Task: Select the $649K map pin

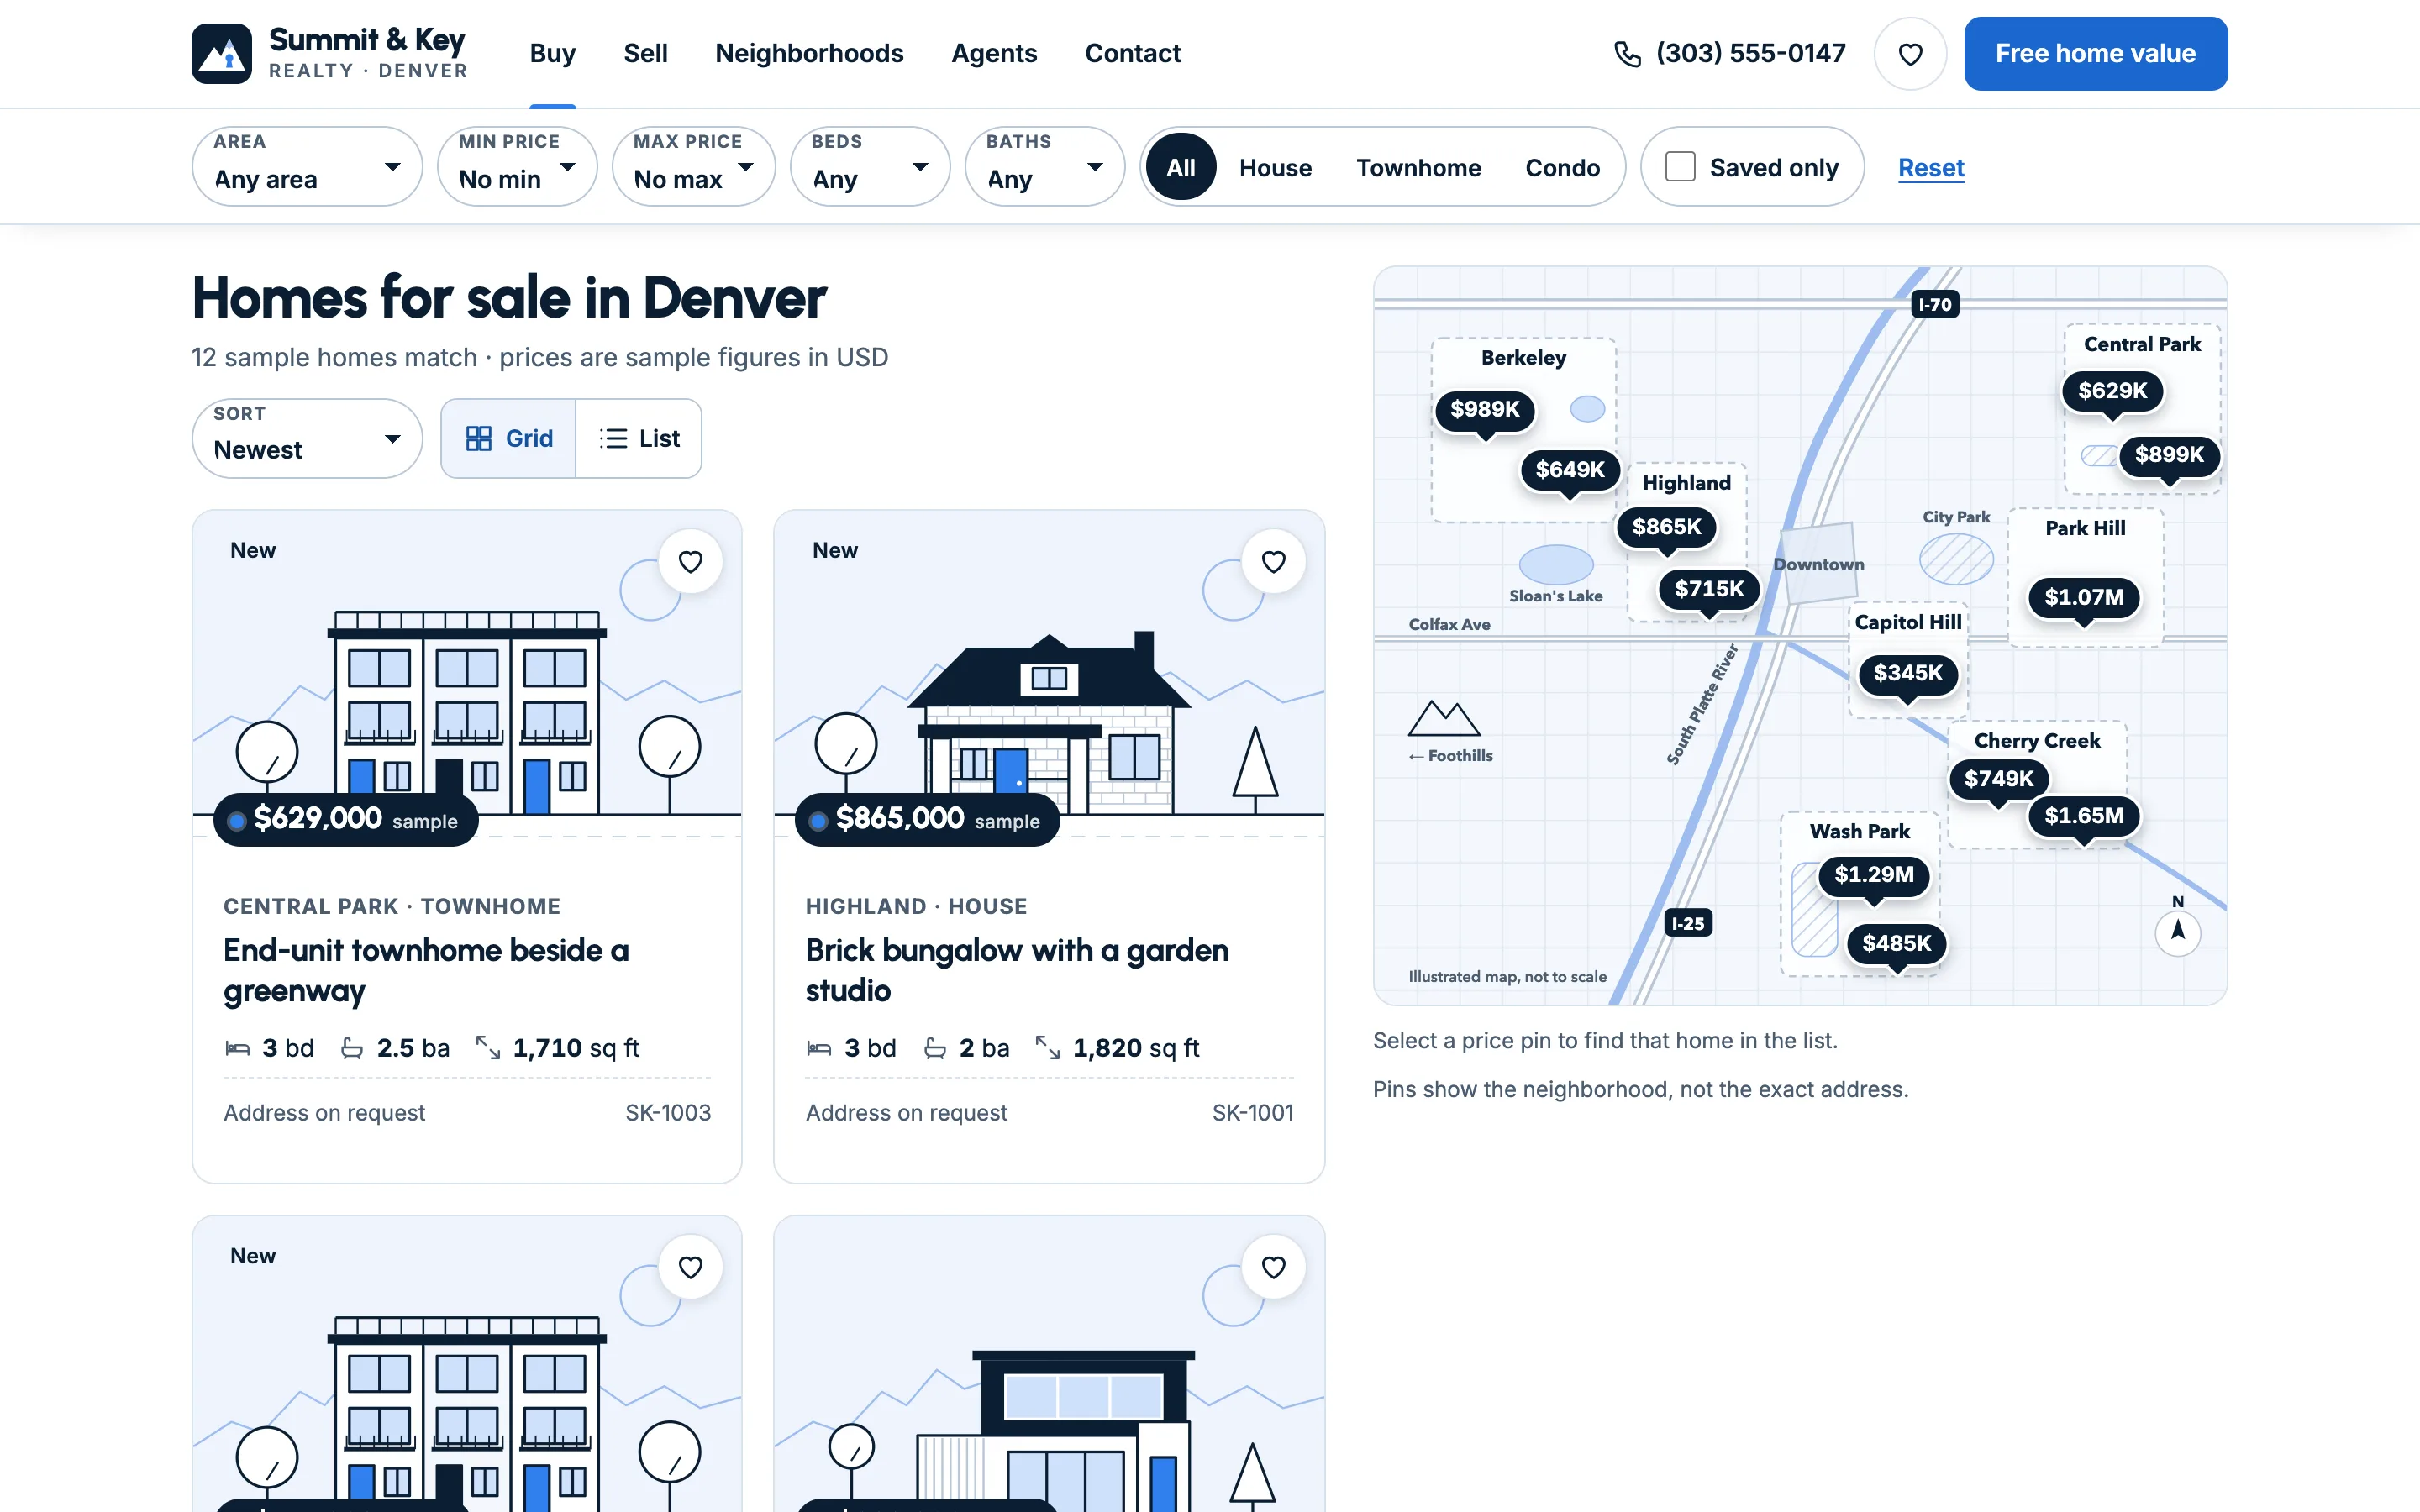Action: pyautogui.click(x=1569, y=469)
